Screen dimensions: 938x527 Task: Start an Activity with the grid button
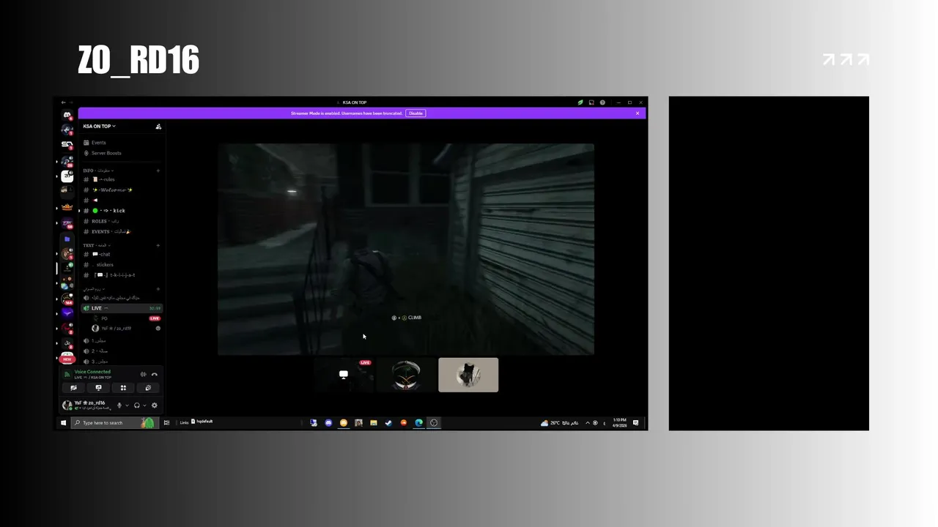(123, 388)
